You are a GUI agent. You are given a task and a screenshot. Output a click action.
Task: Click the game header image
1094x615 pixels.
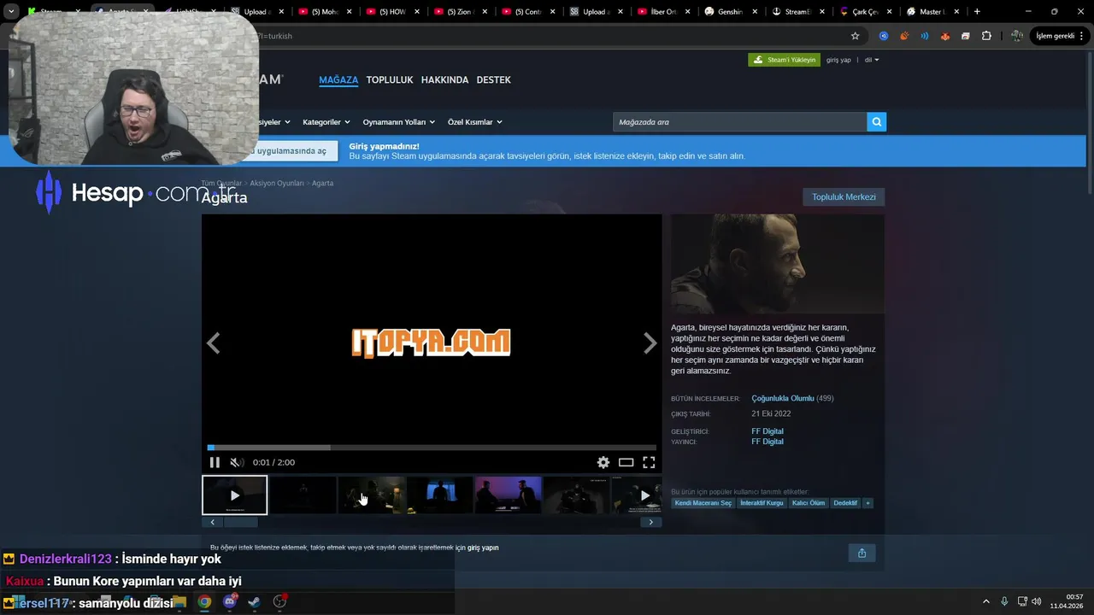pyautogui.click(x=778, y=263)
